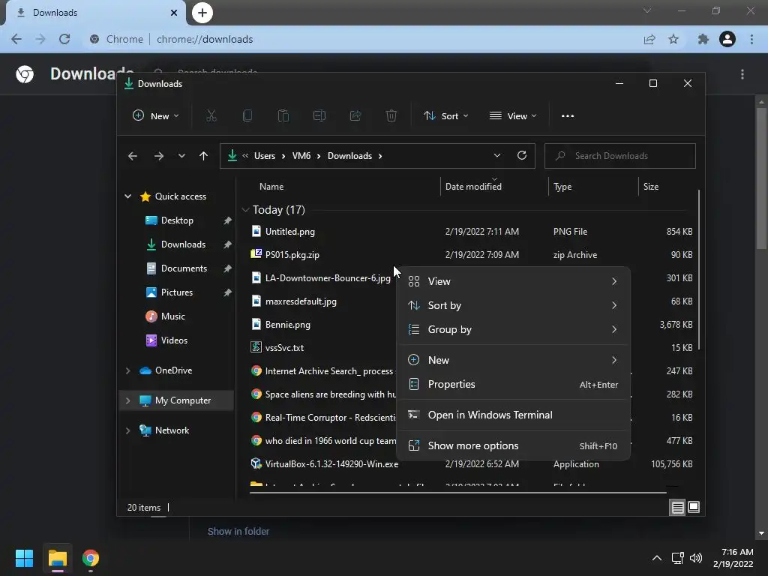
Task: Expand the address bar history dropdown
Action: (497, 156)
